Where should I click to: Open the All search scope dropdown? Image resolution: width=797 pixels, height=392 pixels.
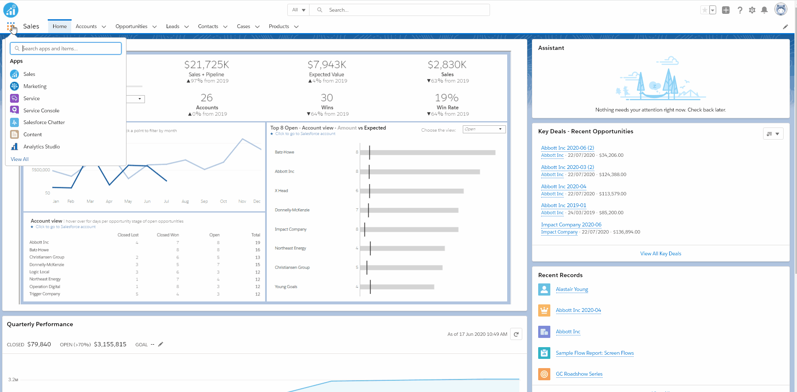299,10
